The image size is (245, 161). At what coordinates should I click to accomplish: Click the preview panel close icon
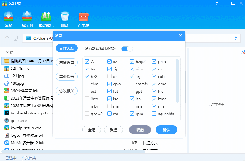point(243,52)
